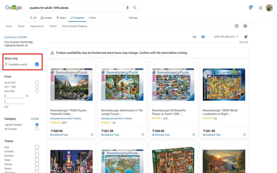Open the Google apps grid
Image resolution: width=277 pixels, height=173 pixels.
(x=260, y=8)
